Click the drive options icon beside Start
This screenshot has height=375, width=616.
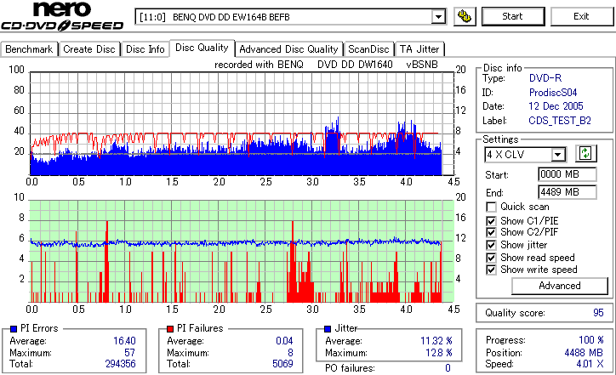[465, 16]
